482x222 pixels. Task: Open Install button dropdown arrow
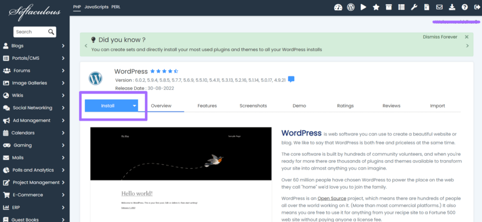(x=134, y=106)
